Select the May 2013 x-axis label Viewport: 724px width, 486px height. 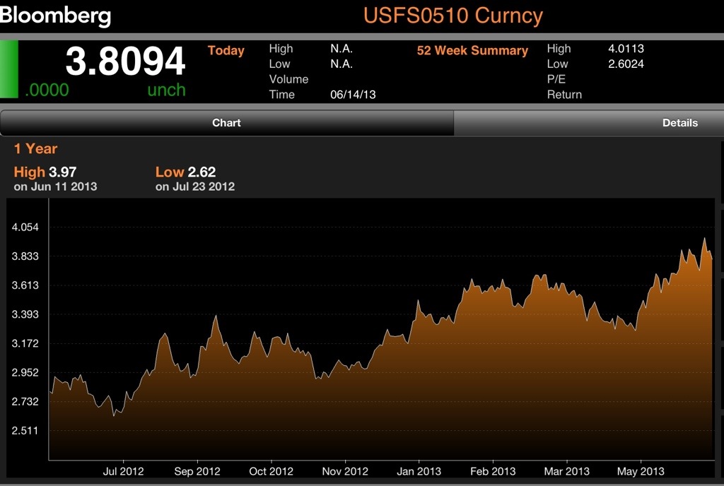pos(641,471)
